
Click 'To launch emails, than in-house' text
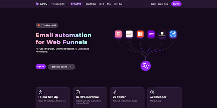[x=125, y=101]
